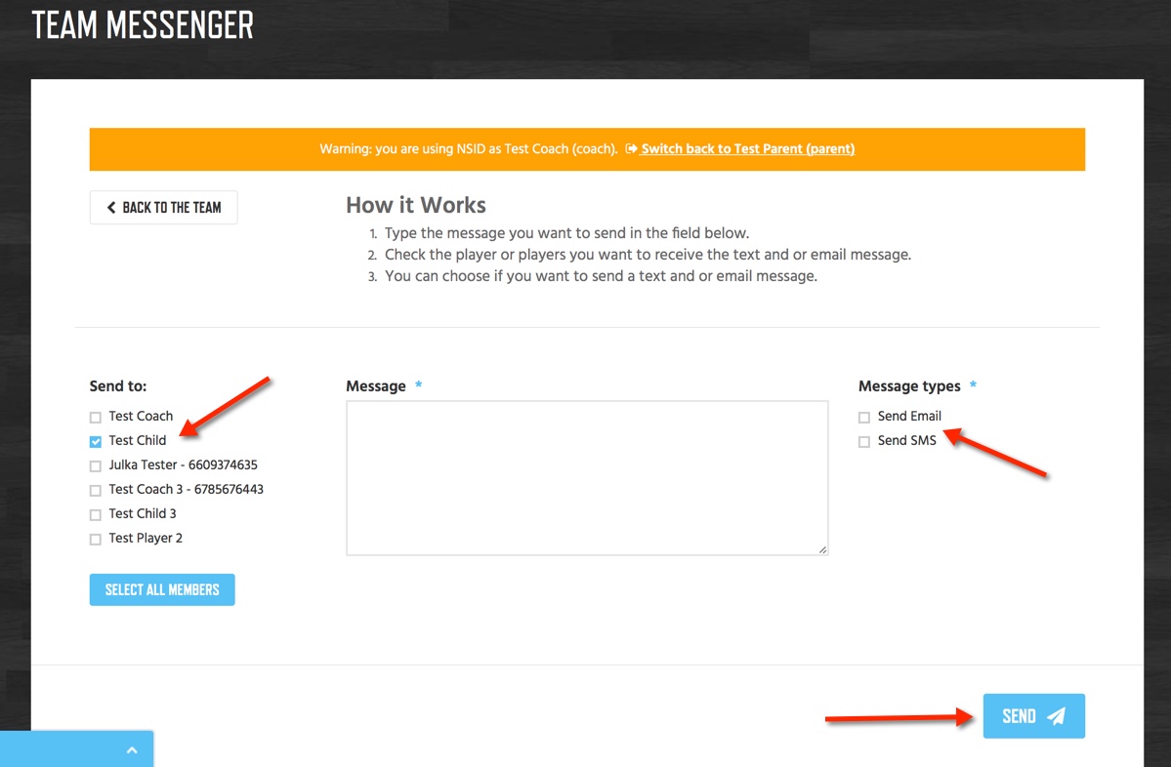Enable the Test Child 3 checkbox
Screen dimensions: 1171x767
96,515
